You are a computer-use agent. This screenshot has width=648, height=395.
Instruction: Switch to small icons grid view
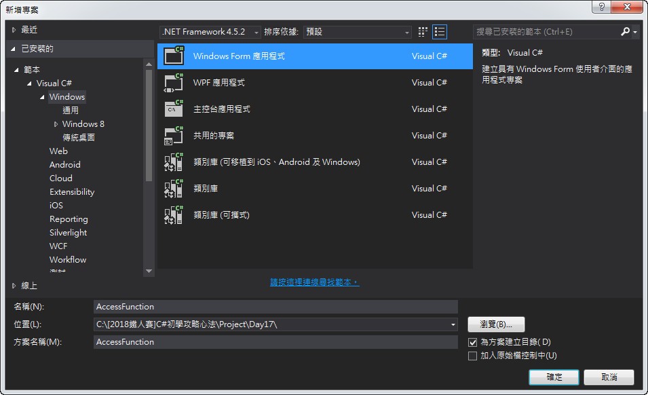pyautogui.click(x=422, y=32)
